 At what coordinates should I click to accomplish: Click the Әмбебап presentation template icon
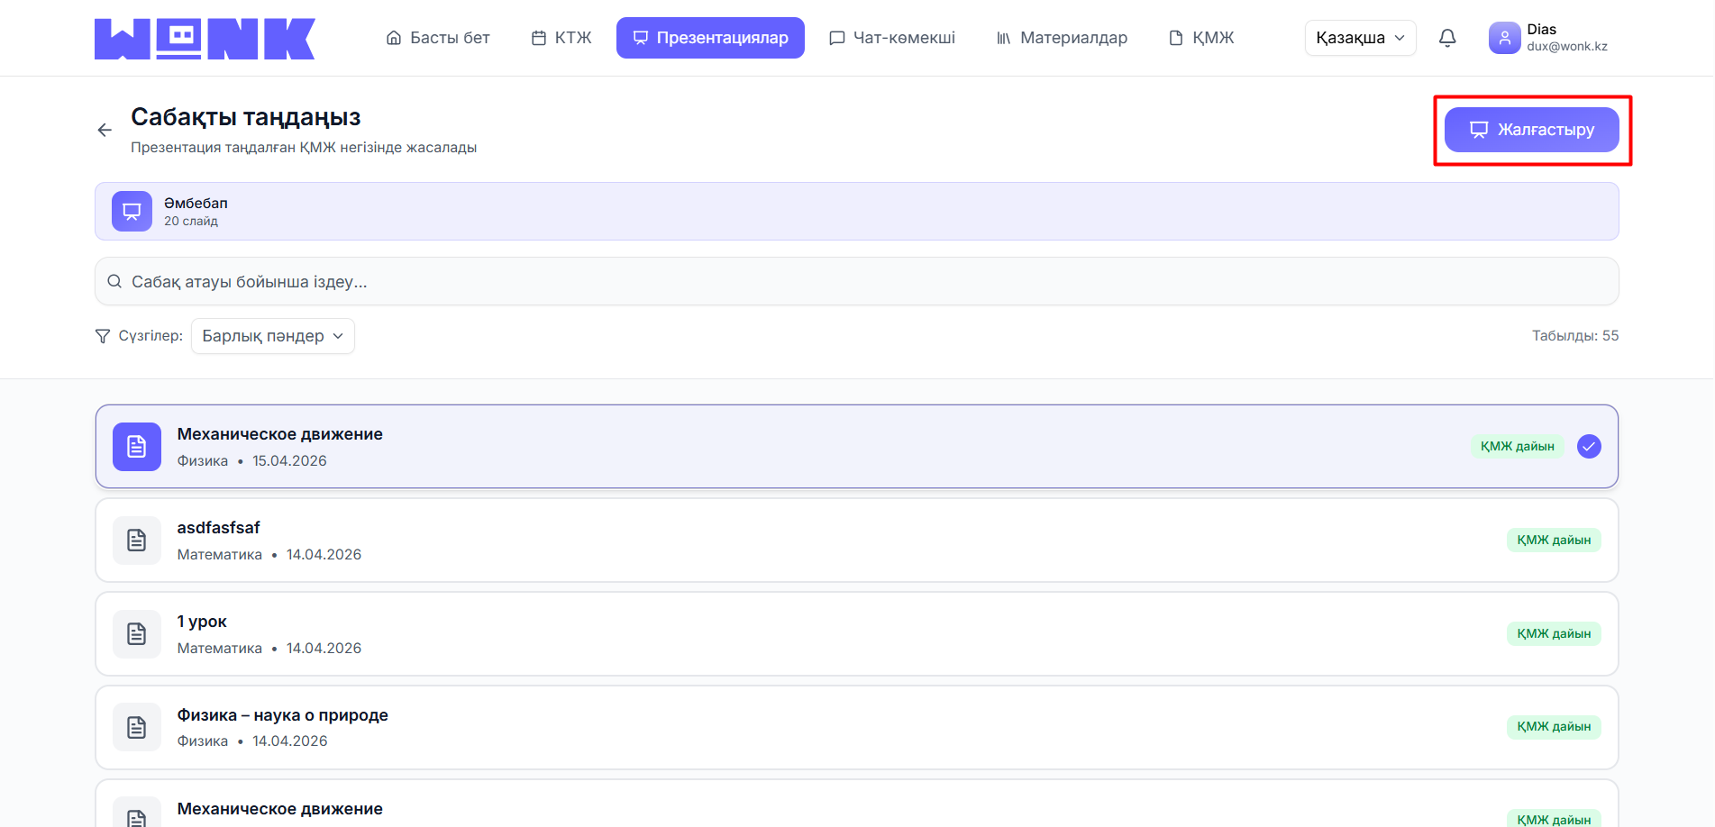(132, 212)
